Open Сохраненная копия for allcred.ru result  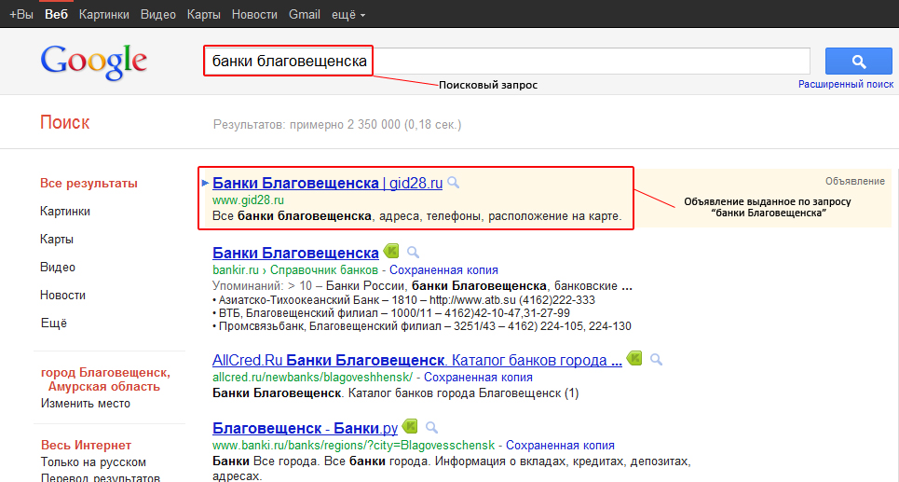tap(478, 378)
